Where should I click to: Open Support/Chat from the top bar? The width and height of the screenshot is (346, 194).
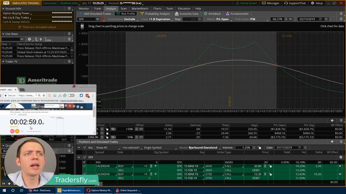pyautogui.click(x=295, y=3)
